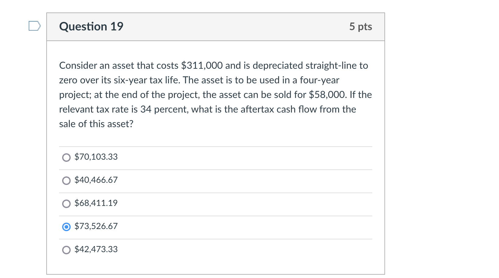This screenshot has height=278, width=499.
Task: Deselect the $73,526.67 chosen answer
Action: (66, 227)
